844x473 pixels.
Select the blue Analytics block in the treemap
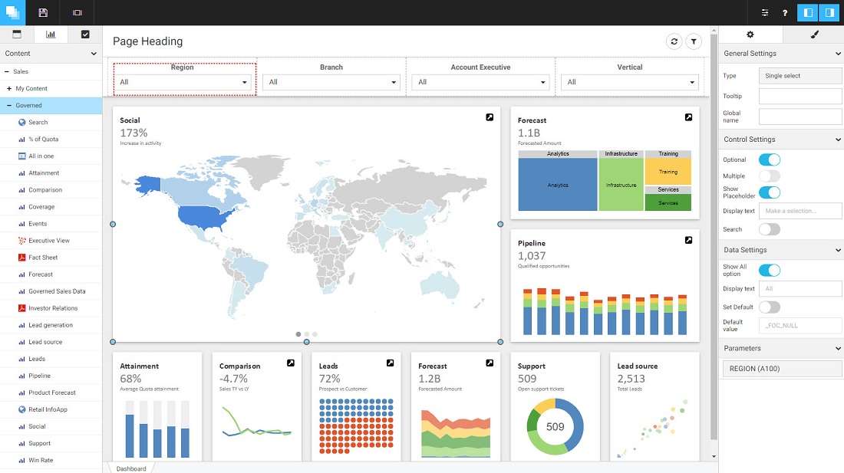pyautogui.click(x=558, y=184)
